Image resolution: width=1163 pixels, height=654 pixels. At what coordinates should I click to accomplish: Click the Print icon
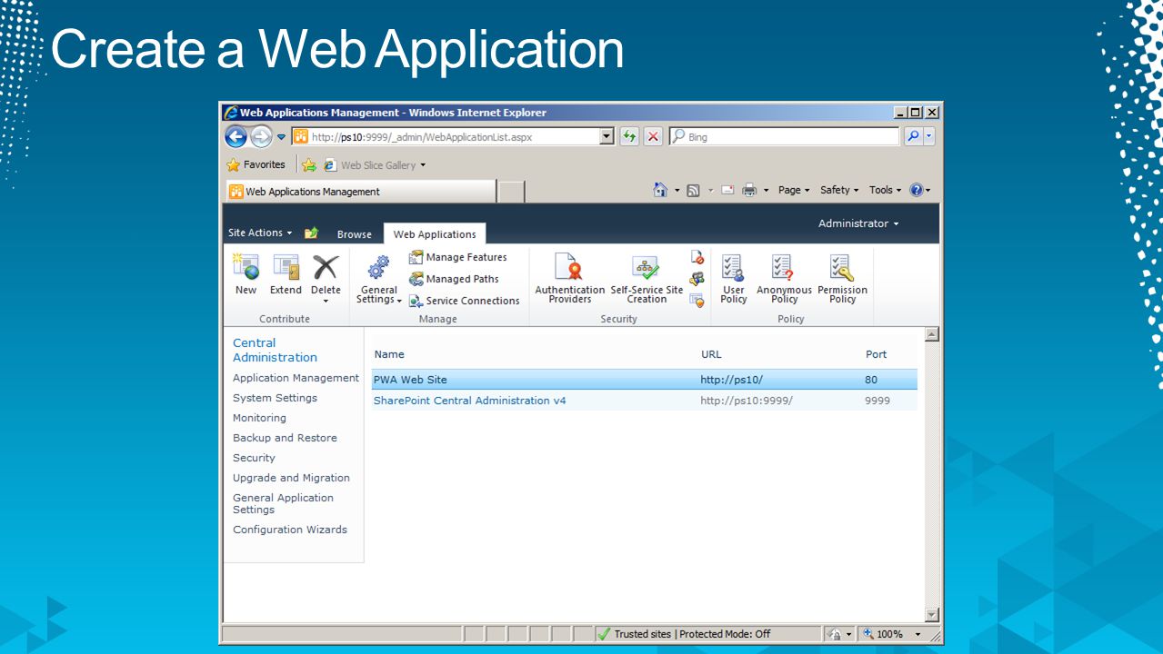pos(749,190)
